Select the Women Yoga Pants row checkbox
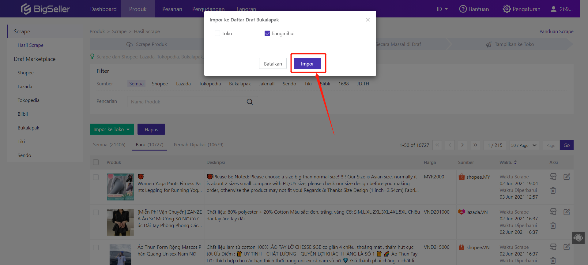The height and width of the screenshot is (265, 588). click(x=96, y=177)
